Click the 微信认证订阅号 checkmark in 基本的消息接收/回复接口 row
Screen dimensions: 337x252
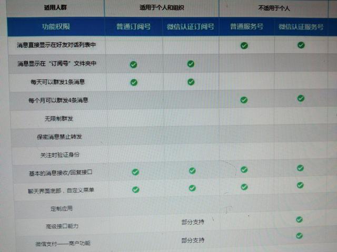pyautogui.click(x=192, y=171)
